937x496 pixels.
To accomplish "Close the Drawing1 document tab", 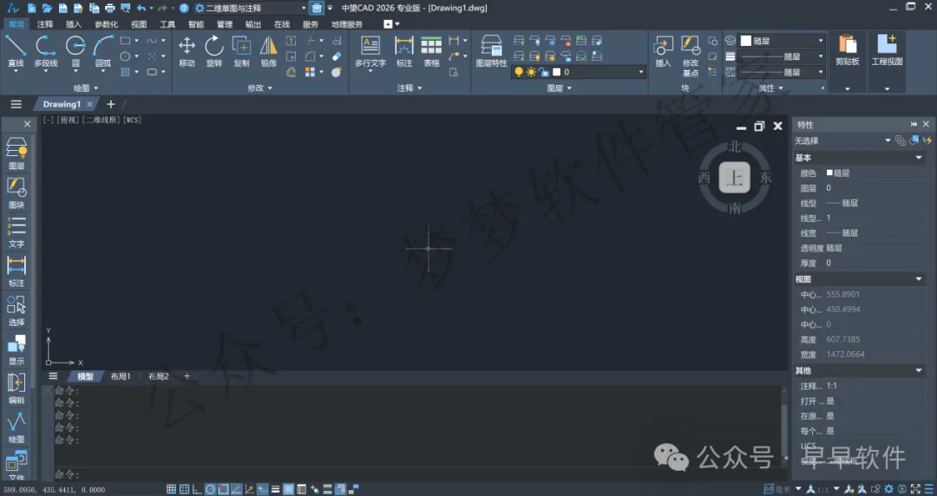I will tap(89, 104).
